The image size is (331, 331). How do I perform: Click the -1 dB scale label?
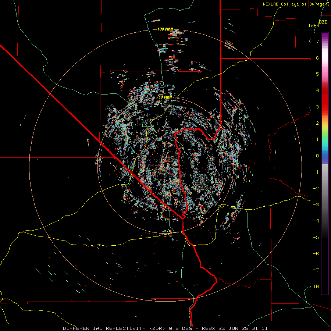coord(316,172)
